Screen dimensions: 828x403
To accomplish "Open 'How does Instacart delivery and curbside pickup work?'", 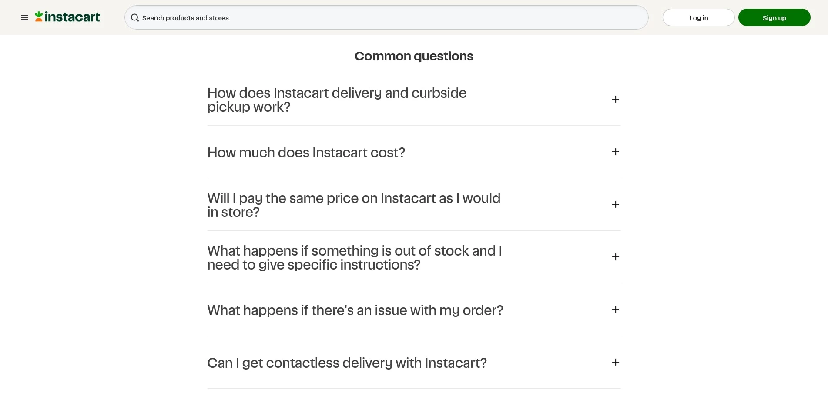I will 337,100.
